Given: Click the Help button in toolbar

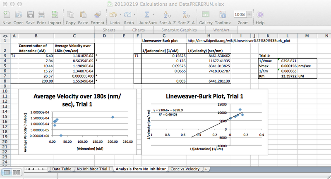Looking at the screenshot, I should coord(260,15).
